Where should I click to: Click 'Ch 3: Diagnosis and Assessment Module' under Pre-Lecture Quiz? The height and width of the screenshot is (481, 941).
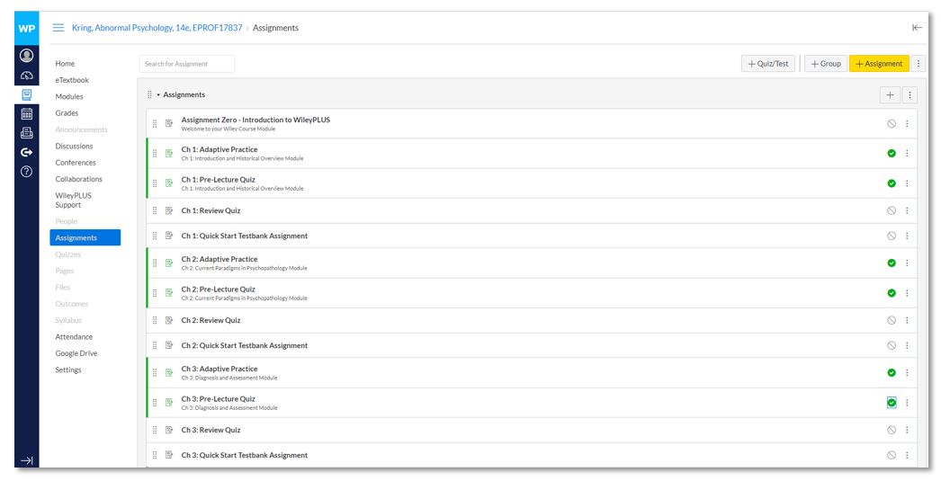pos(229,408)
